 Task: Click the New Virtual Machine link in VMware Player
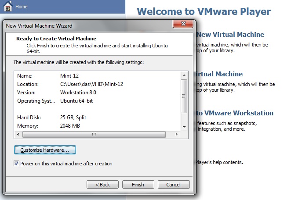tap(230, 35)
